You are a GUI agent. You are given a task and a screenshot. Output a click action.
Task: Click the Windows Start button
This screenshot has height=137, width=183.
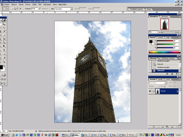pos(5,135)
